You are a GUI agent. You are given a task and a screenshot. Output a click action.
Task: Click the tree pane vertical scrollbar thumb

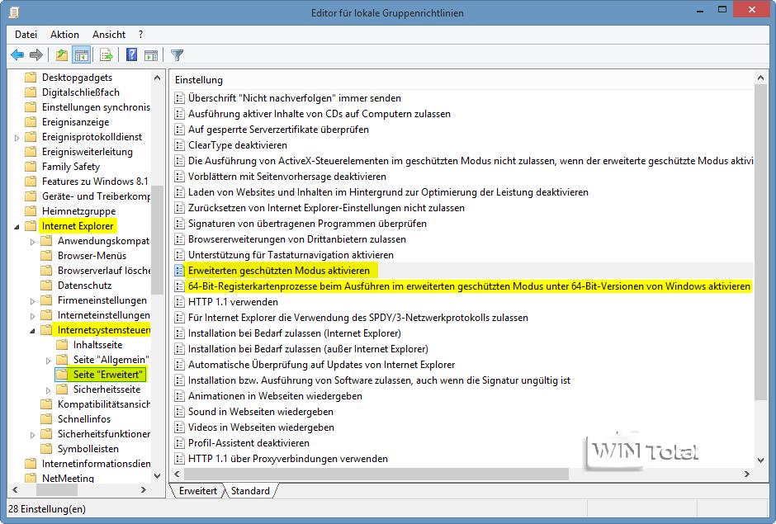coord(158,240)
